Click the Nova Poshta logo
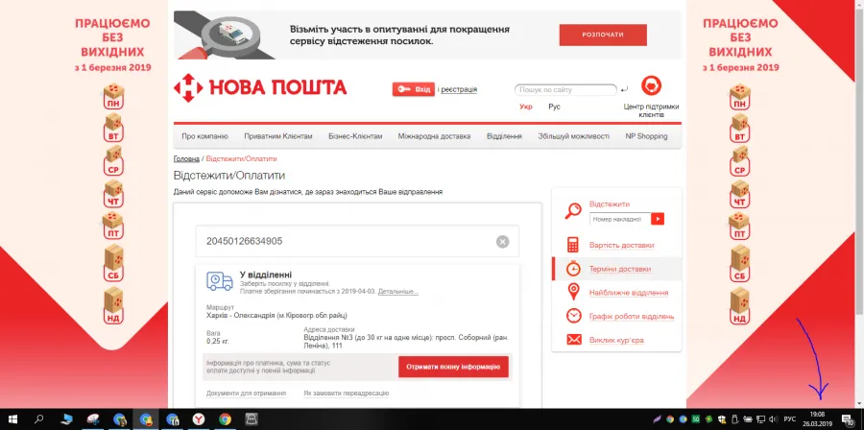 tap(260, 87)
